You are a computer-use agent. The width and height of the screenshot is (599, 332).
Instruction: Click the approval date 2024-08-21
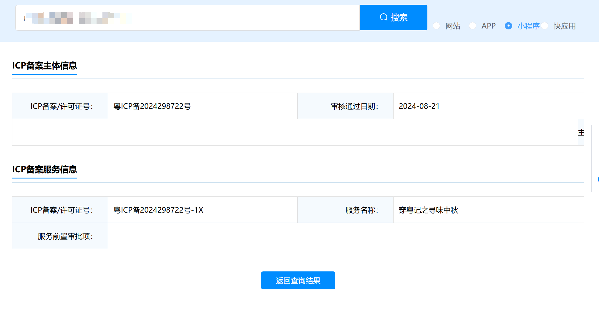419,106
